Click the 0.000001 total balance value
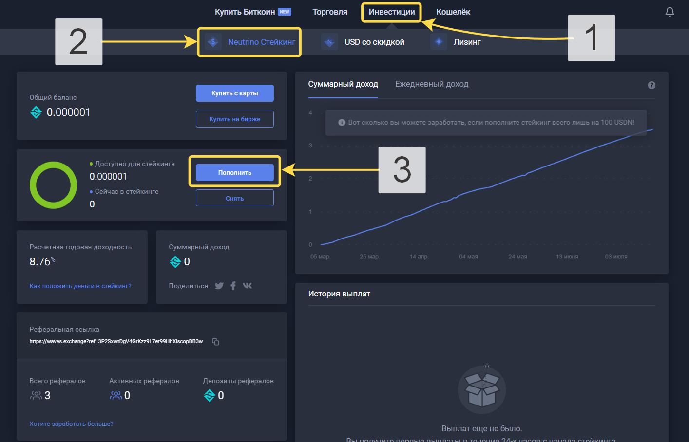 point(69,112)
